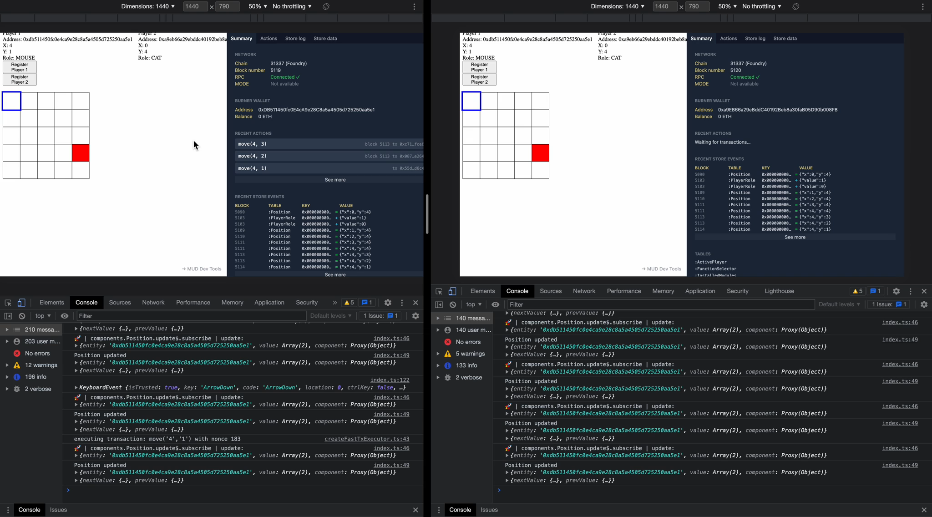
Task: Expand 210 messages group in left console sidebar
Action: [x=7, y=329]
